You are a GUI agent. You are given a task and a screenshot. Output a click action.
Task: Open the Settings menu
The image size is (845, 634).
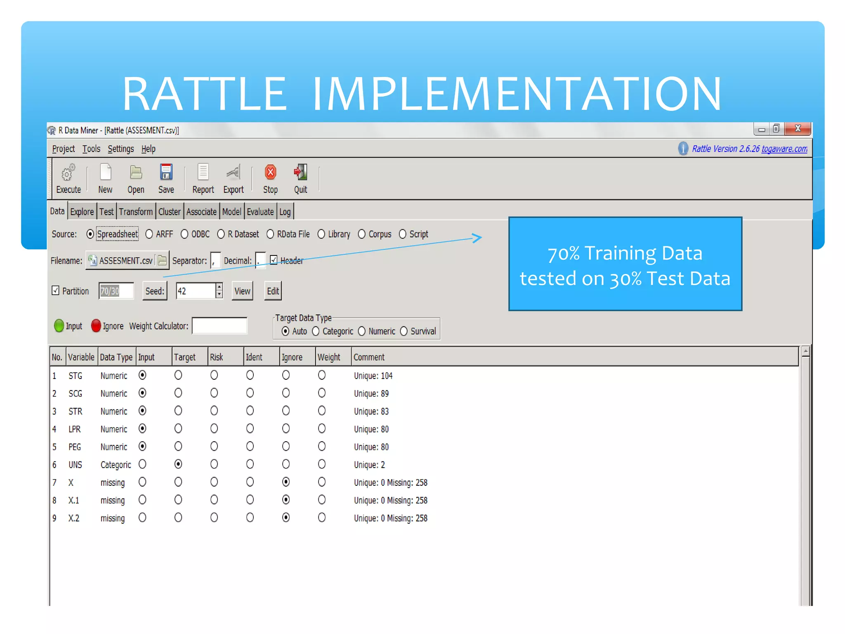coord(120,149)
